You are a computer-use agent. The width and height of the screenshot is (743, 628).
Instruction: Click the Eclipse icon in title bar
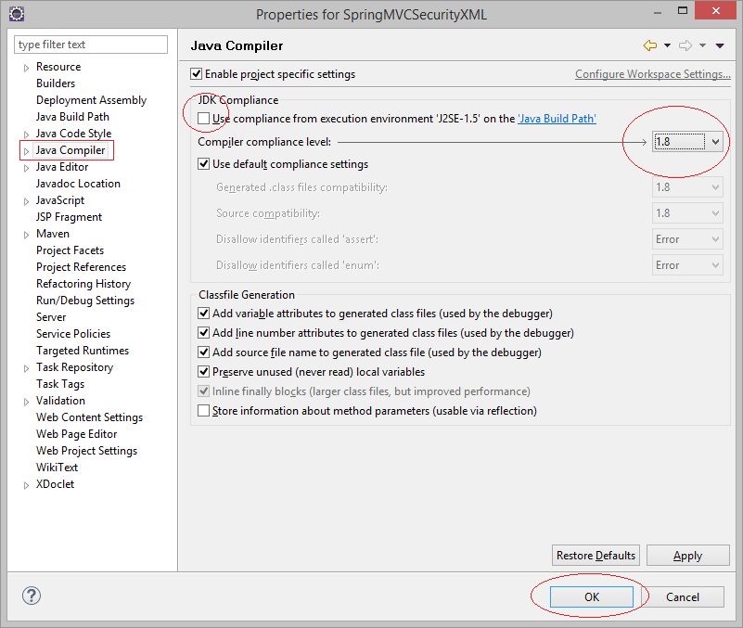point(17,14)
